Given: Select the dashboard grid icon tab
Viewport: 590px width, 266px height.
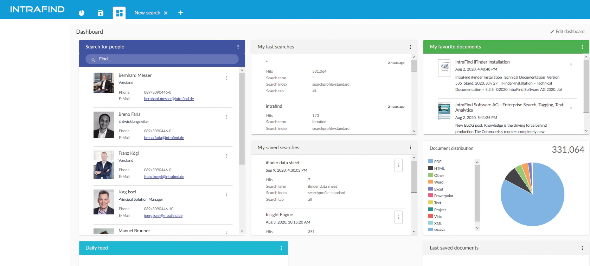Looking at the screenshot, I should click(119, 13).
